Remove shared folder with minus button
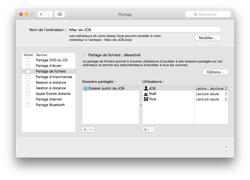The height and width of the screenshot is (180, 250). tap(91, 130)
